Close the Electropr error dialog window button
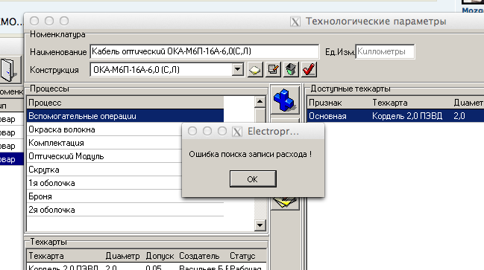 192,132
